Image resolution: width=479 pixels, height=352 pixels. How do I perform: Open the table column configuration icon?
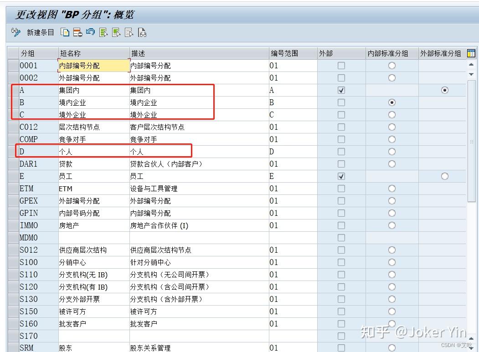tap(471, 53)
